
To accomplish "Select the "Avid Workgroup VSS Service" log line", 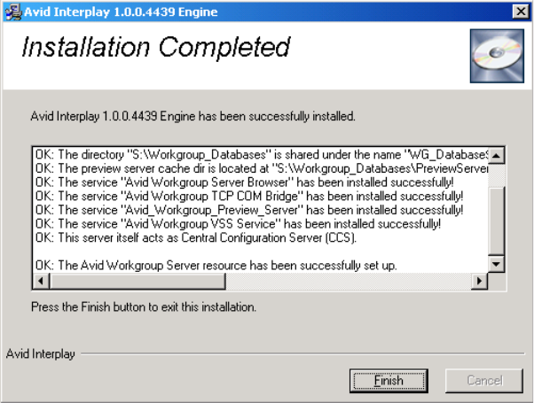I will tap(240, 223).
